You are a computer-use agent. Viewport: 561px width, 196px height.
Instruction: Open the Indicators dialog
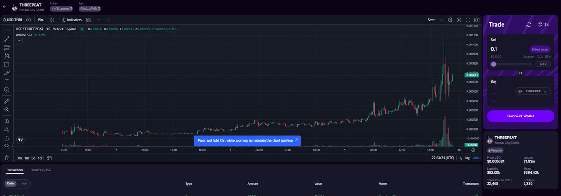72,20
